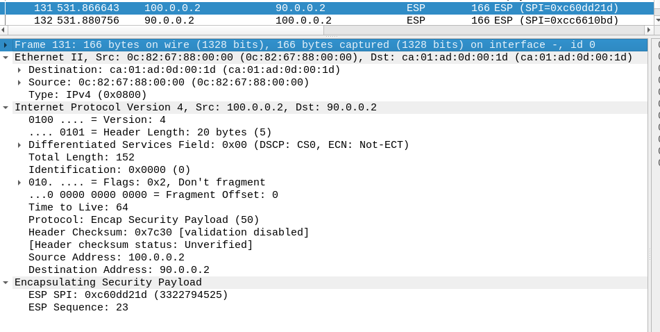Expand the Ethernet Source field arrow
The image size is (660, 332).
click(x=19, y=83)
